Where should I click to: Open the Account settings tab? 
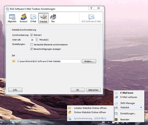[23, 18]
